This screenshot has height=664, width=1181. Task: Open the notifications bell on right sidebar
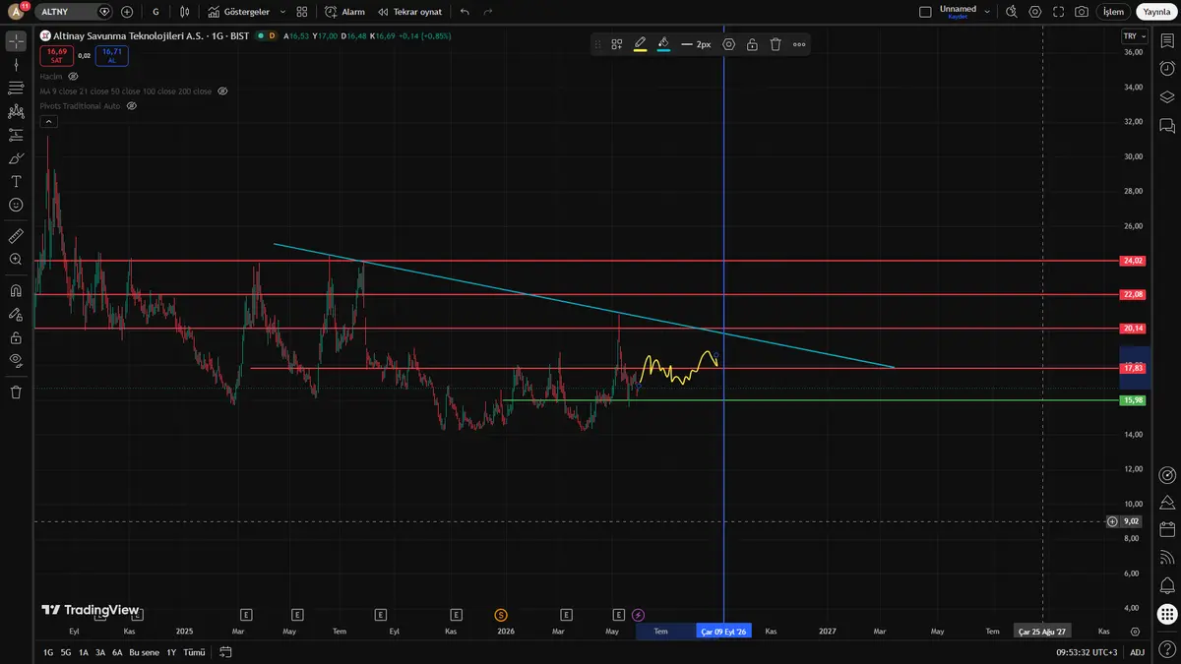click(x=1167, y=586)
